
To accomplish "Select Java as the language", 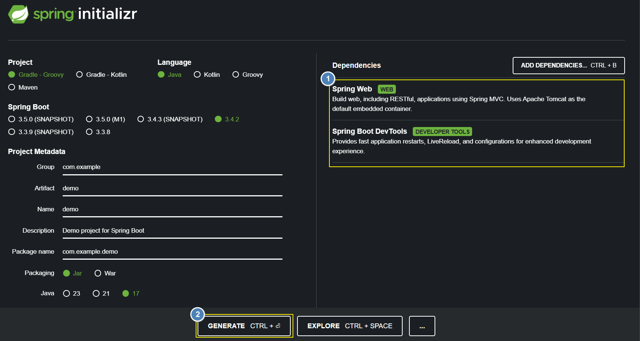I will click(x=169, y=75).
